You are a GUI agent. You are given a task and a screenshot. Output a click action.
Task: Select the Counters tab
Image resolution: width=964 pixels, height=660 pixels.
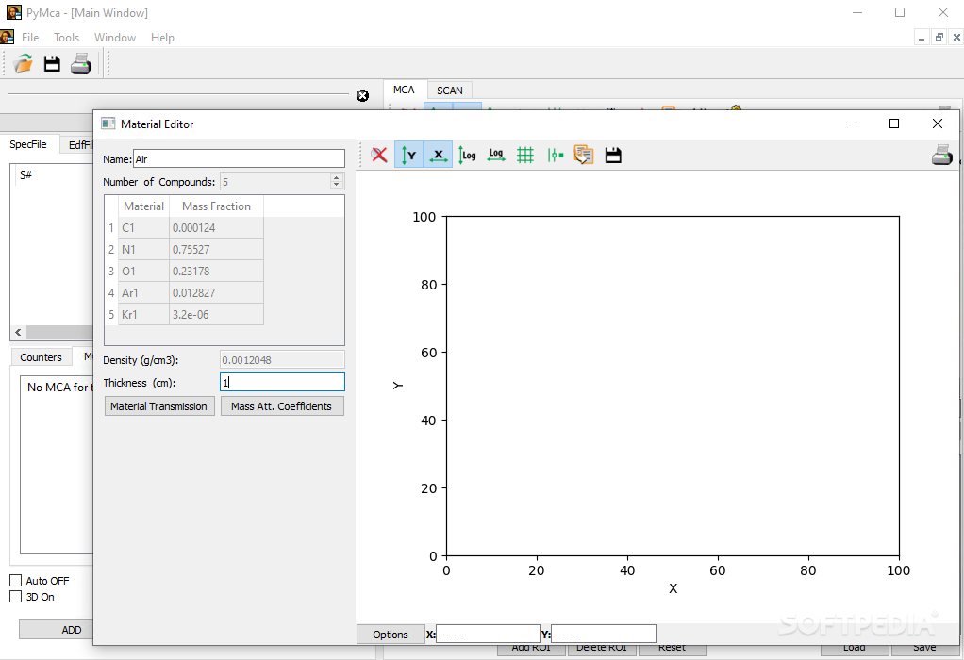tap(41, 357)
